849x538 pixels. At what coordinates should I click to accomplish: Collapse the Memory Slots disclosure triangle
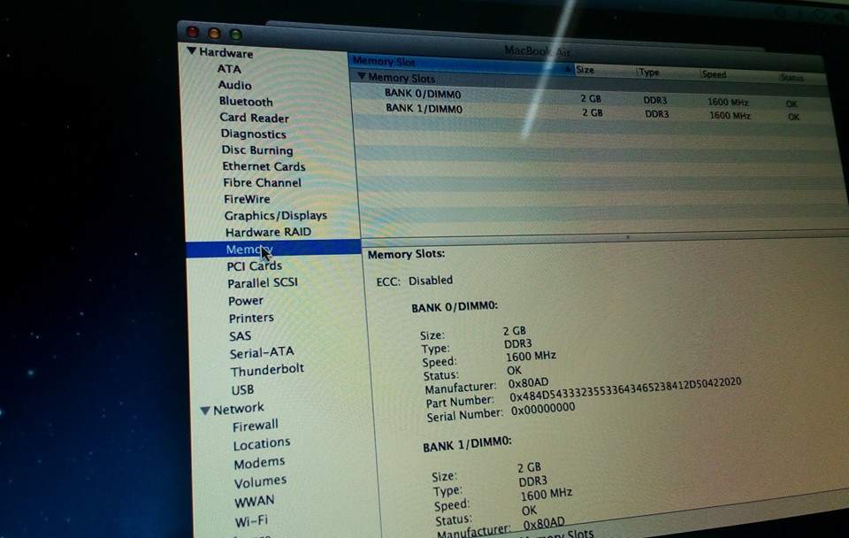point(361,77)
